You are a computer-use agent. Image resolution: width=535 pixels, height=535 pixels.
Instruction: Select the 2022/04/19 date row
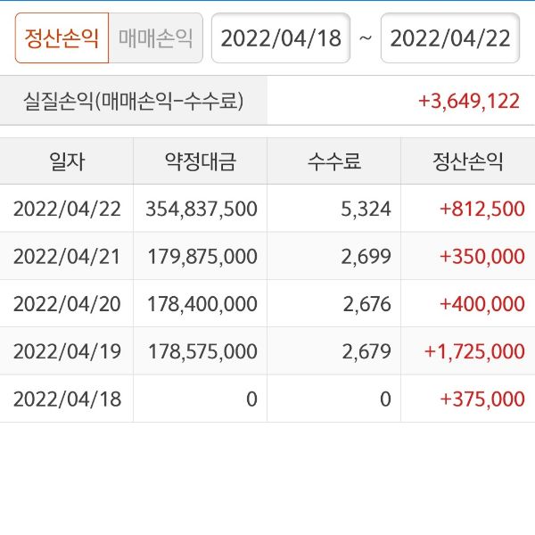[67, 351]
